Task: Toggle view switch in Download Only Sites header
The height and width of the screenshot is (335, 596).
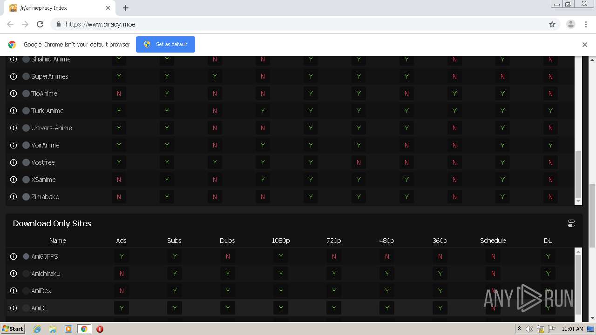Action: click(571, 223)
